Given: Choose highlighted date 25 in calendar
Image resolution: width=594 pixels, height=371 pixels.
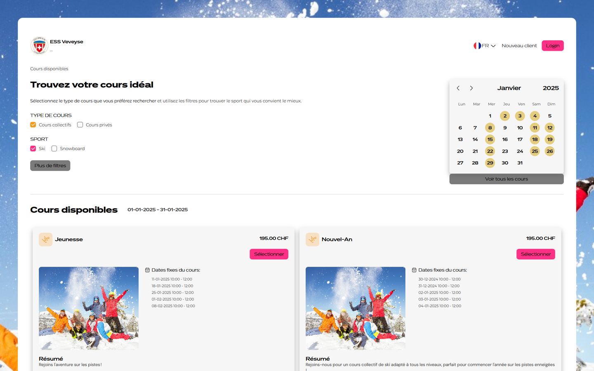Looking at the screenshot, I should click(x=535, y=151).
